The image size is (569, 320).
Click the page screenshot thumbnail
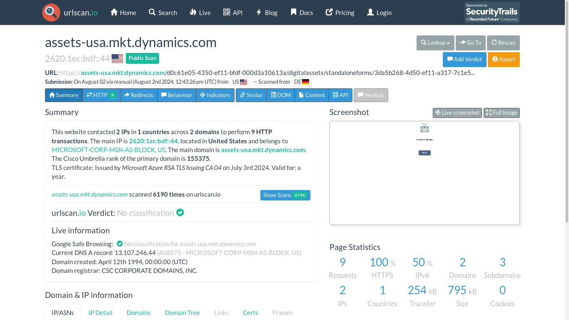(424, 173)
